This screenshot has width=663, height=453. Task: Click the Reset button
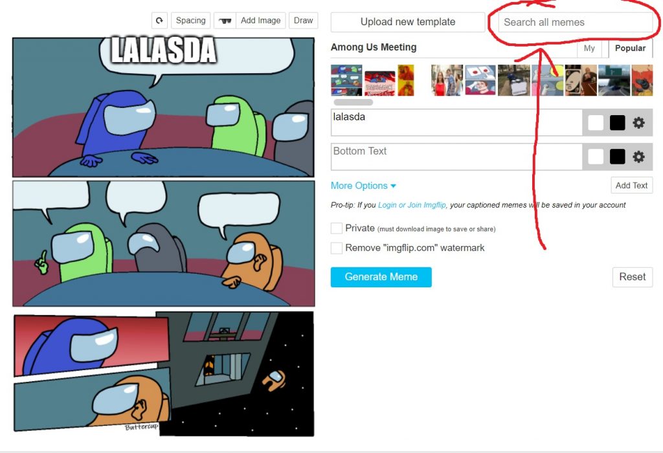[x=632, y=277]
